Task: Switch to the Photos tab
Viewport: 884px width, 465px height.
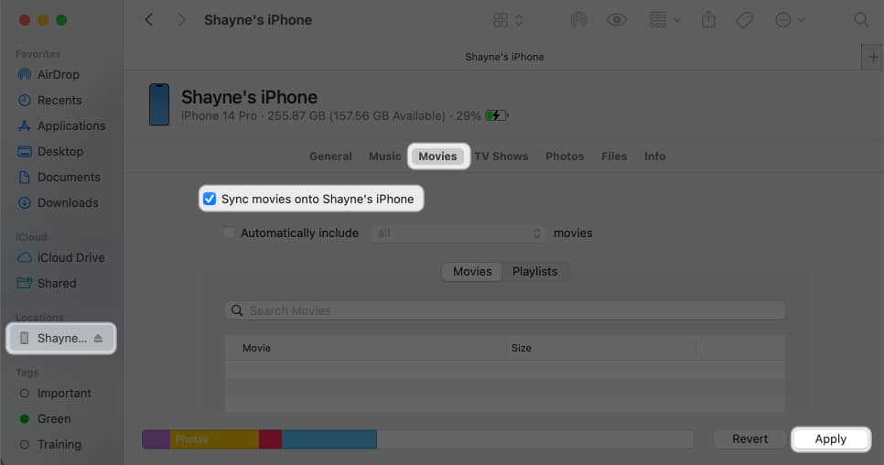Action: (565, 157)
